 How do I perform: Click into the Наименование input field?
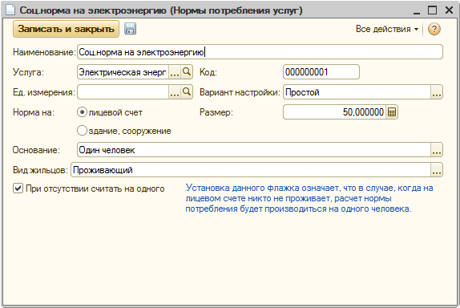260,52
